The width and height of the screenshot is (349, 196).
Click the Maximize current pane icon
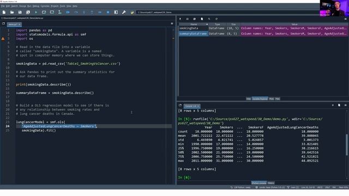tap(116, 12)
